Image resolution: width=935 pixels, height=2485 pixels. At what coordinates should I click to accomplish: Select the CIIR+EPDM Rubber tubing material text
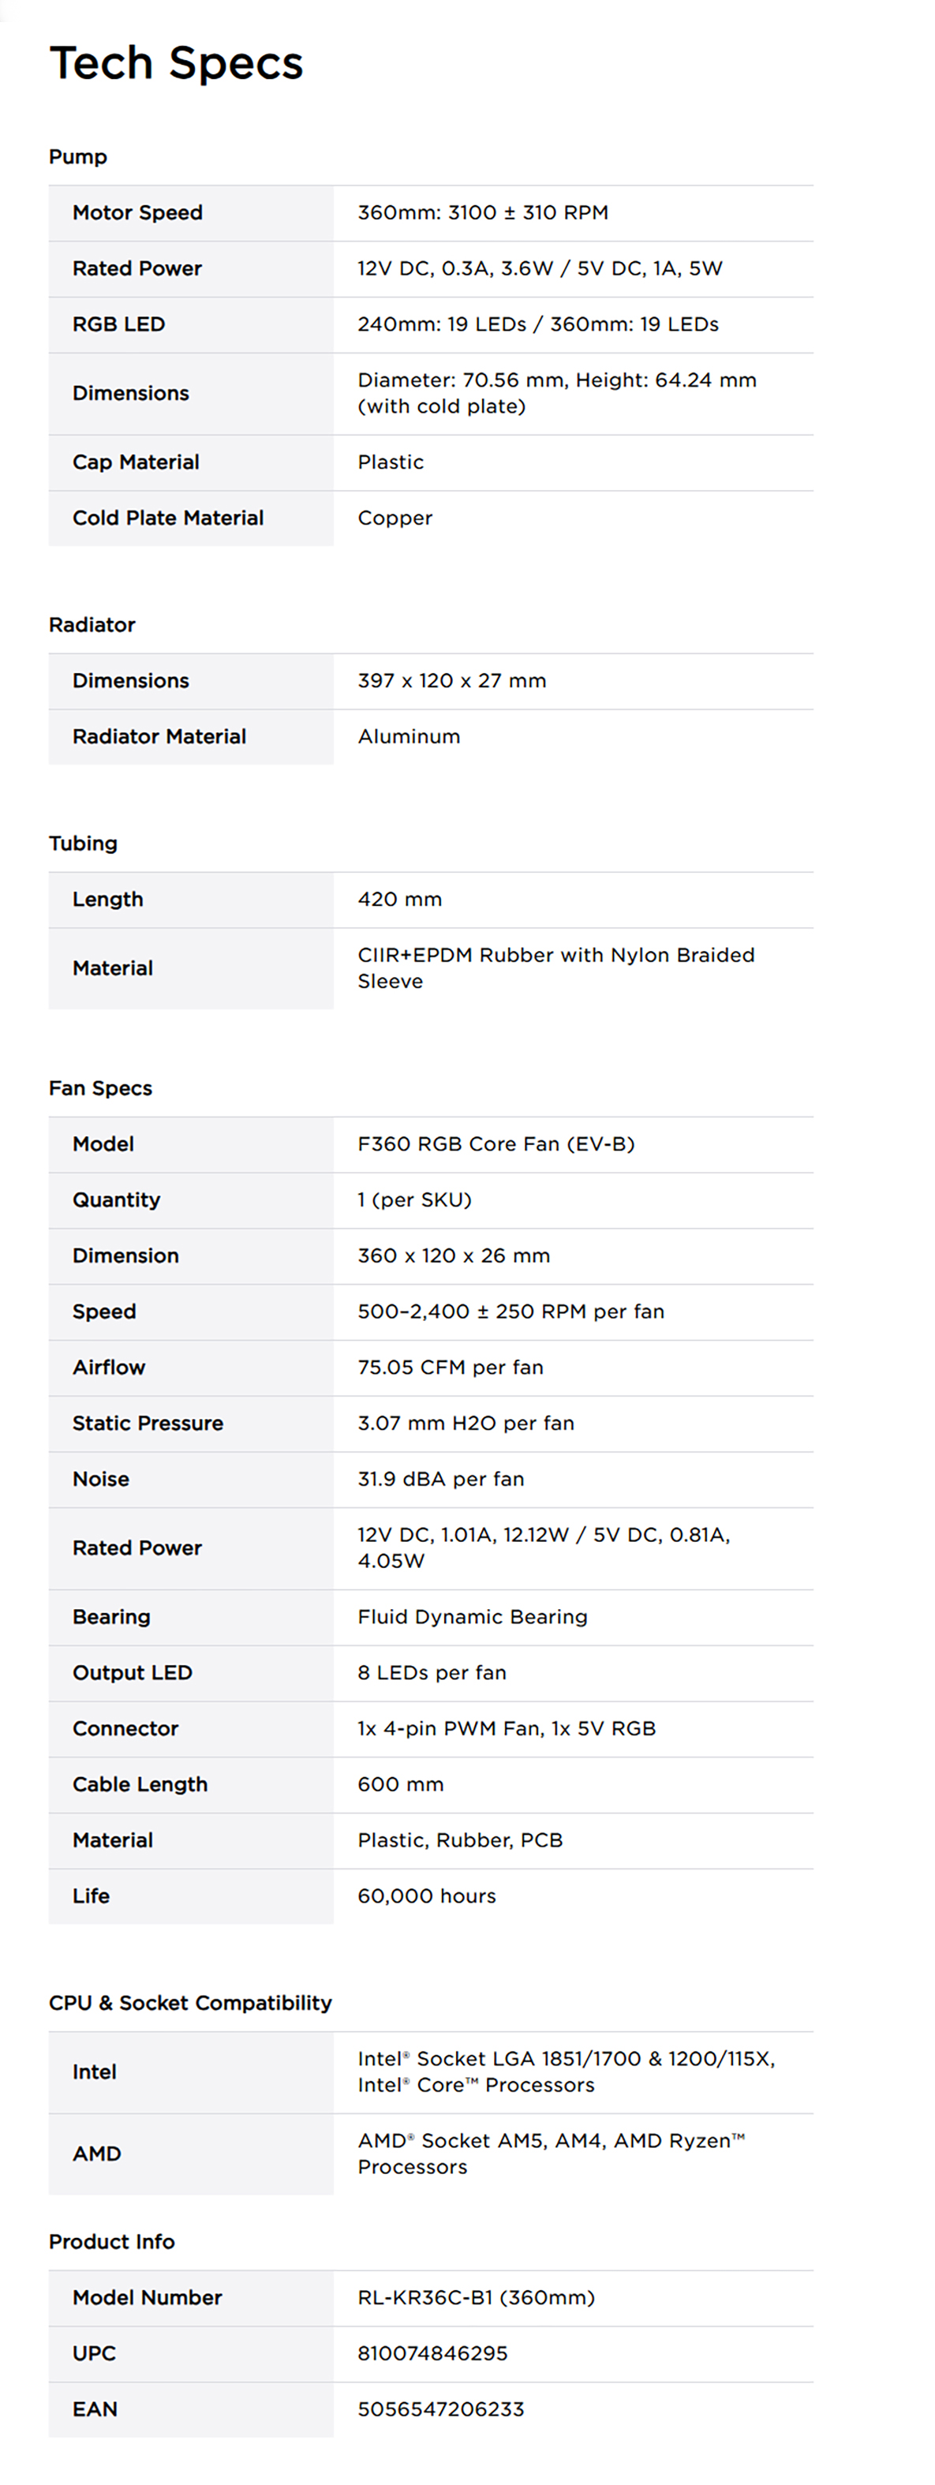(555, 968)
